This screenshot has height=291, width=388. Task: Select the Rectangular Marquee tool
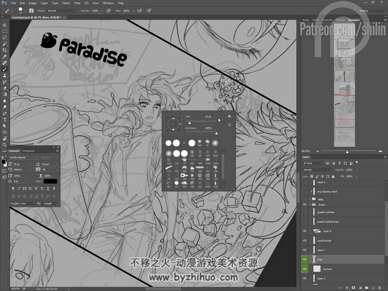pos(4,31)
